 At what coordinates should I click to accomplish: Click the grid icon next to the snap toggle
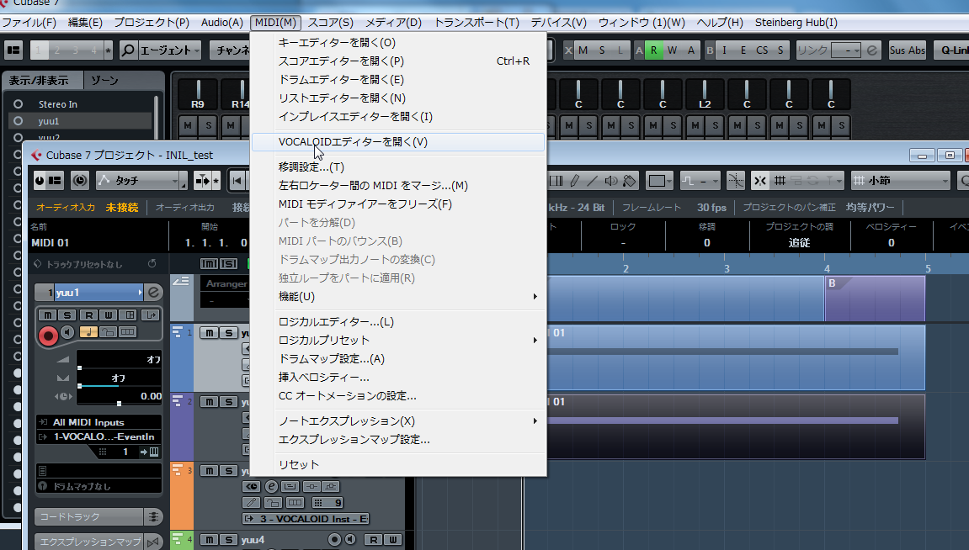[780, 180]
